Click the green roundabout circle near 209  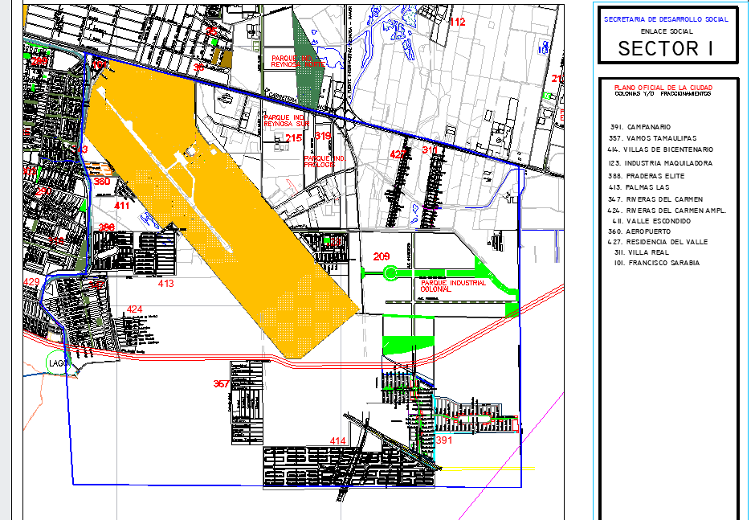[x=390, y=273]
